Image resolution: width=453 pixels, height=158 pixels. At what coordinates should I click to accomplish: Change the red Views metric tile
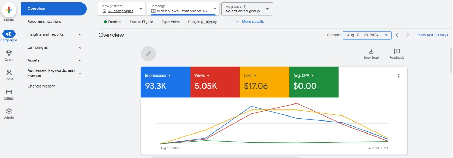point(202,75)
